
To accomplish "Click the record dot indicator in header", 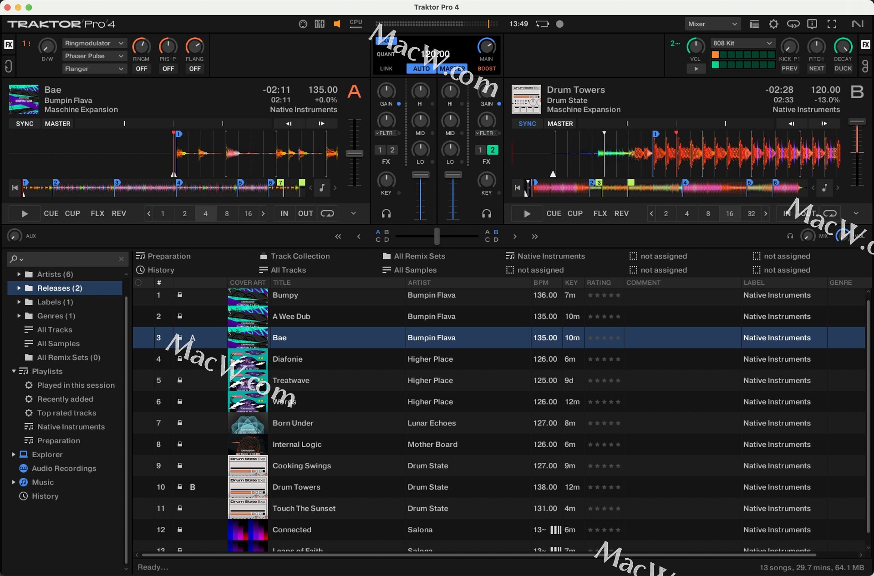I will 560,24.
